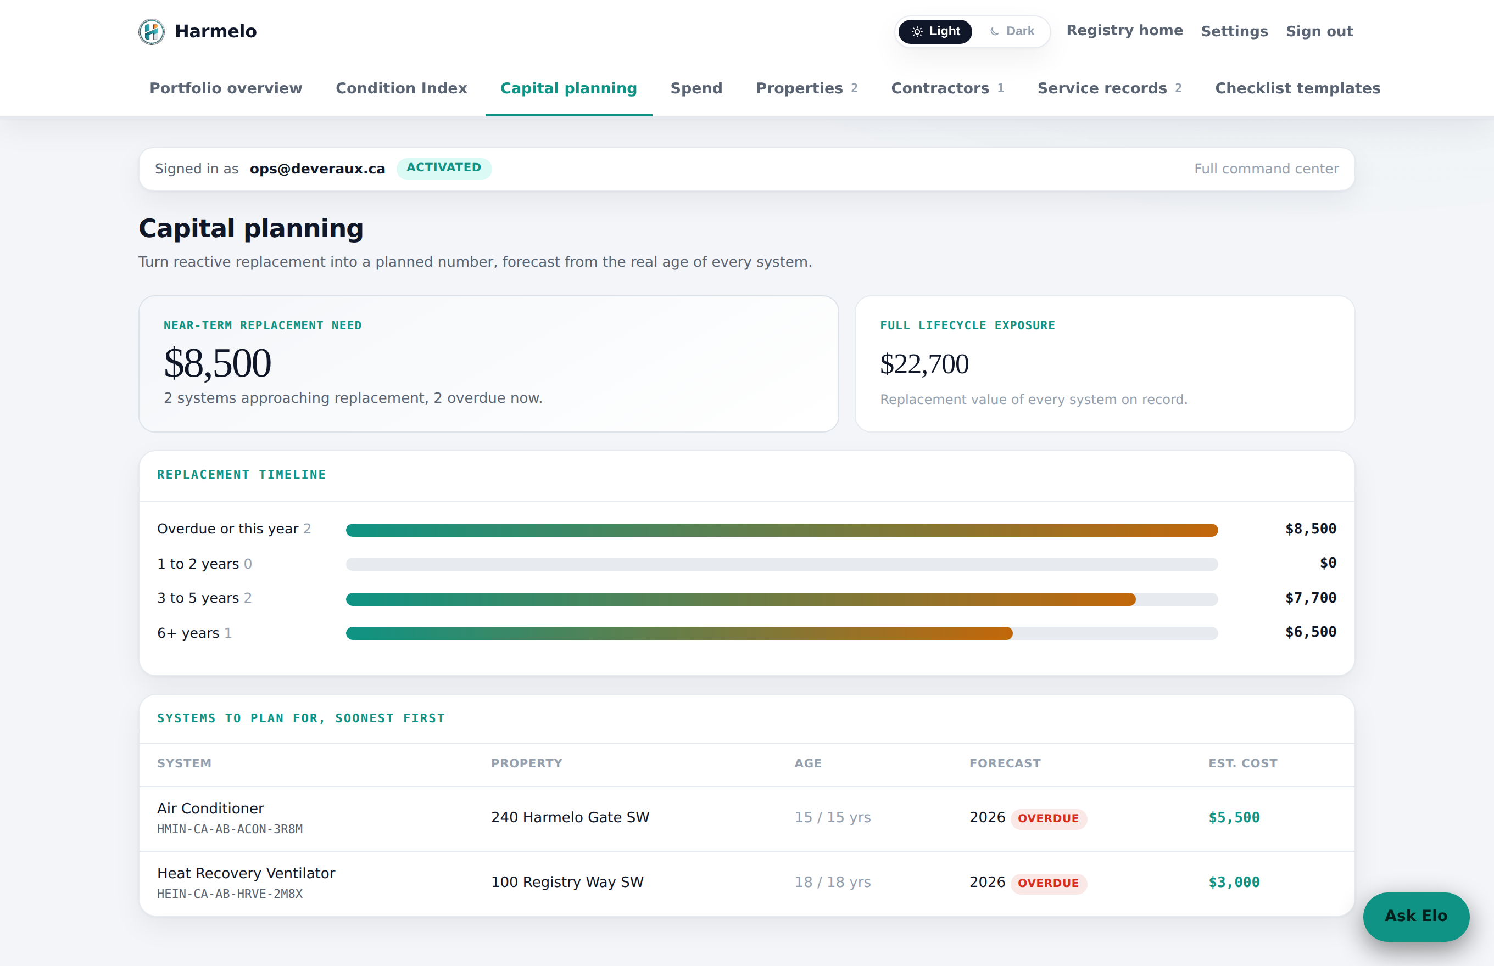The image size is (1494, 966).
Task: Click the 3 to 5 years progress bar
Action: point(782,599)
